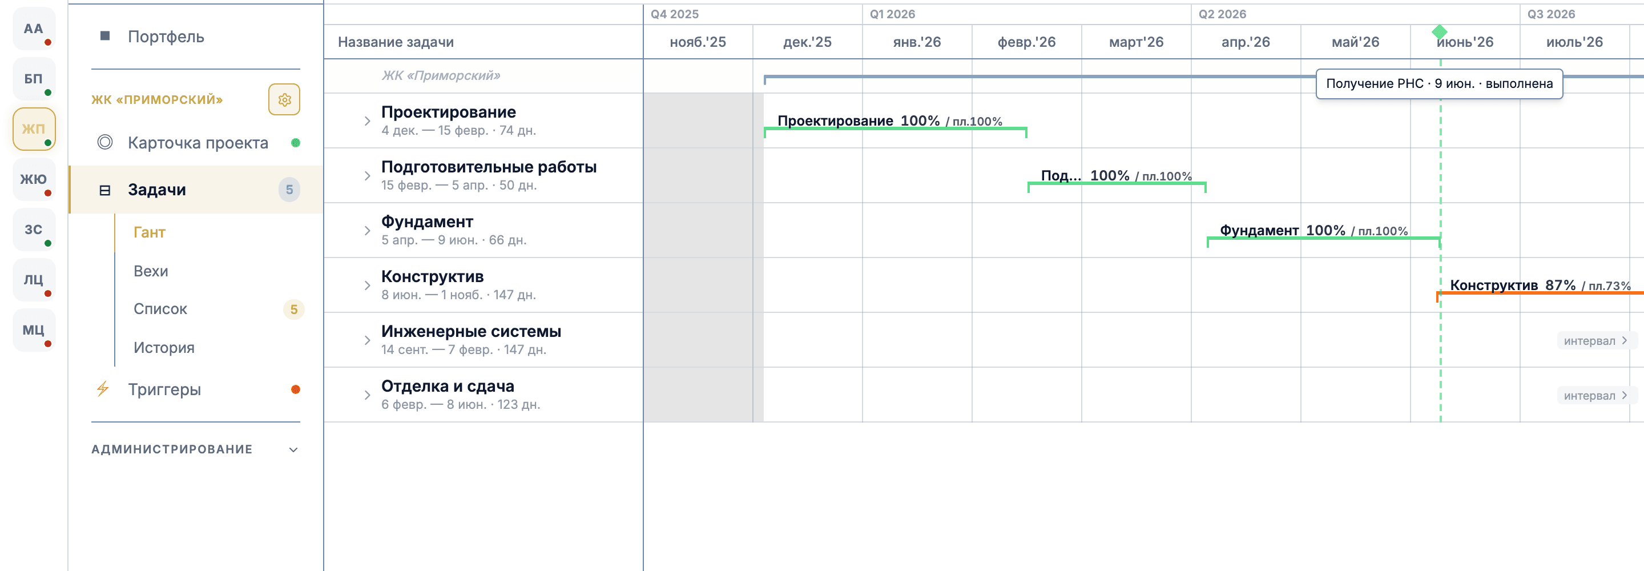
Task: Open the ЖЮ project avatar
Action: click(34, 179)
